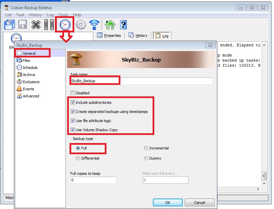Open options with the gear icon
Screen dimensions: 274x209
[80, 25]
